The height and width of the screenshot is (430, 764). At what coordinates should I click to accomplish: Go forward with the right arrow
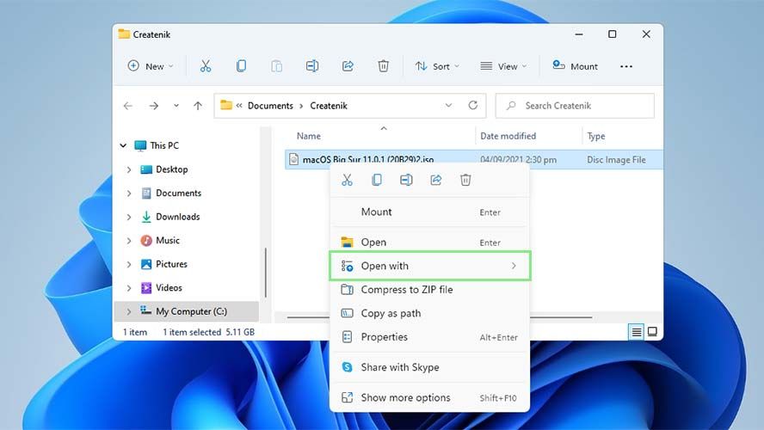tap(153, 106)
